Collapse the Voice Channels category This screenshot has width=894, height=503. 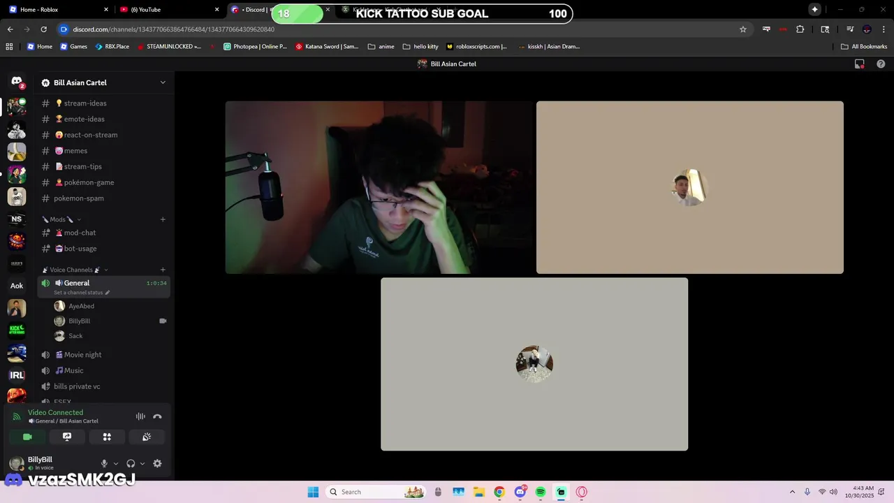[x=75, y=270]
